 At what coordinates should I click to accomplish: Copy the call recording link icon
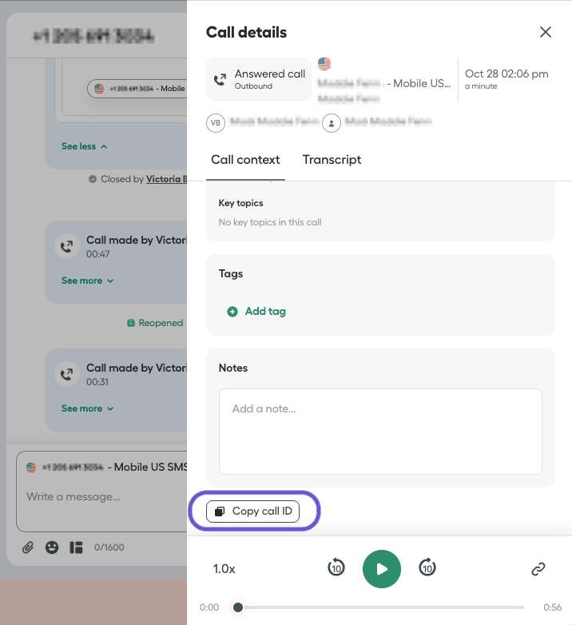(538, 569)
